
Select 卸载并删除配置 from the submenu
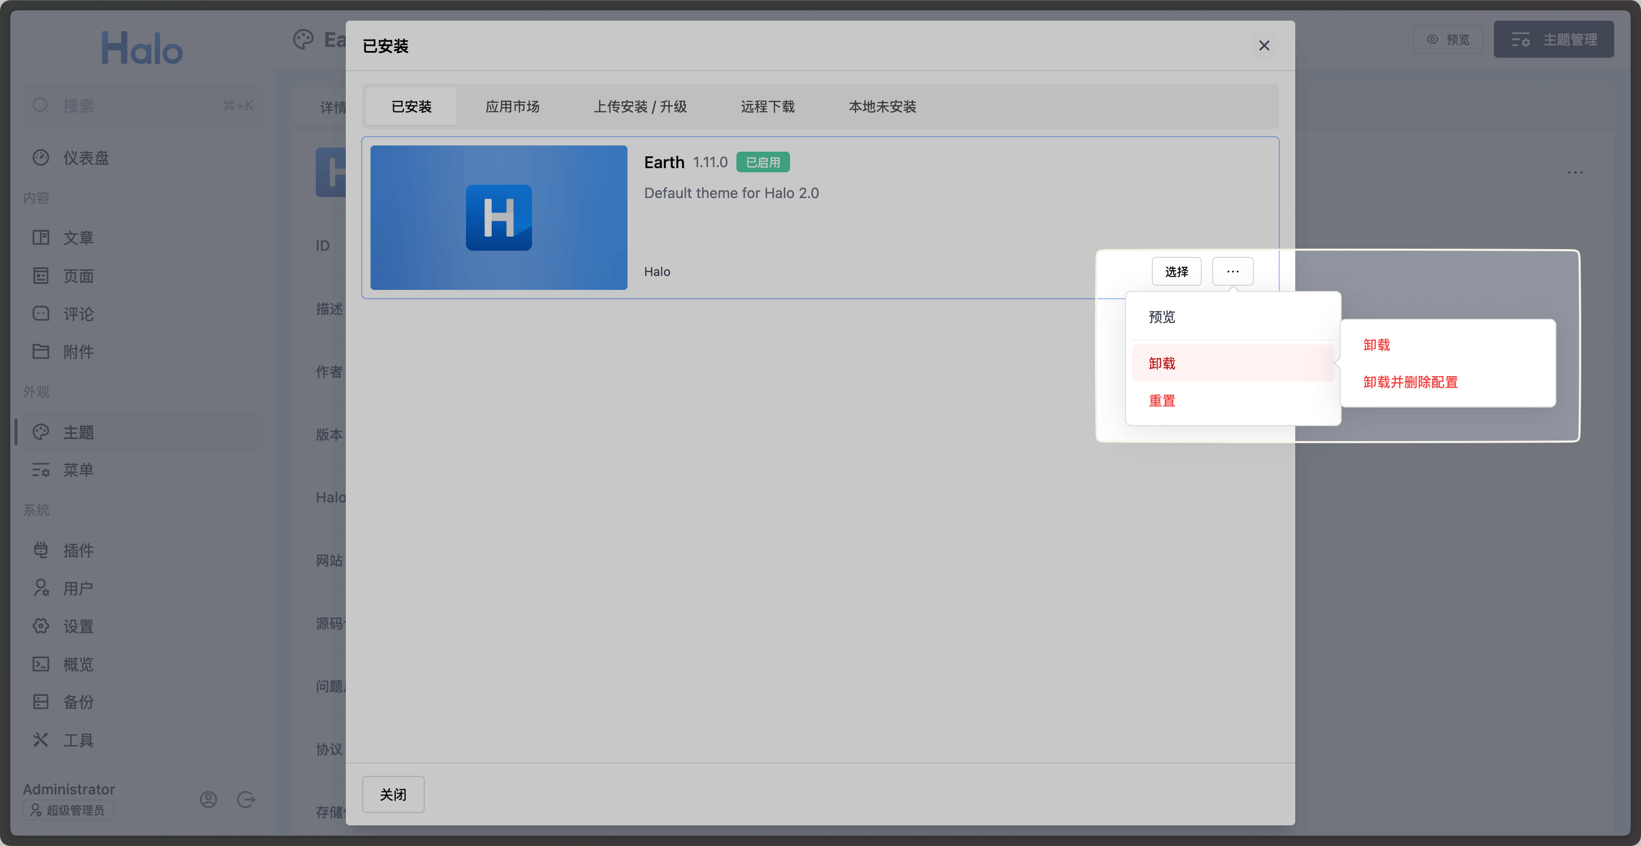pyautogui.click(x=1410, y=383)
